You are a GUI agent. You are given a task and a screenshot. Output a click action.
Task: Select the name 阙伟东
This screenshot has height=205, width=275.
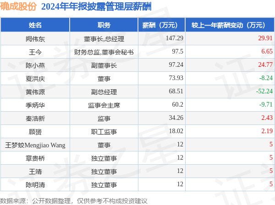[x=35, y=39]
